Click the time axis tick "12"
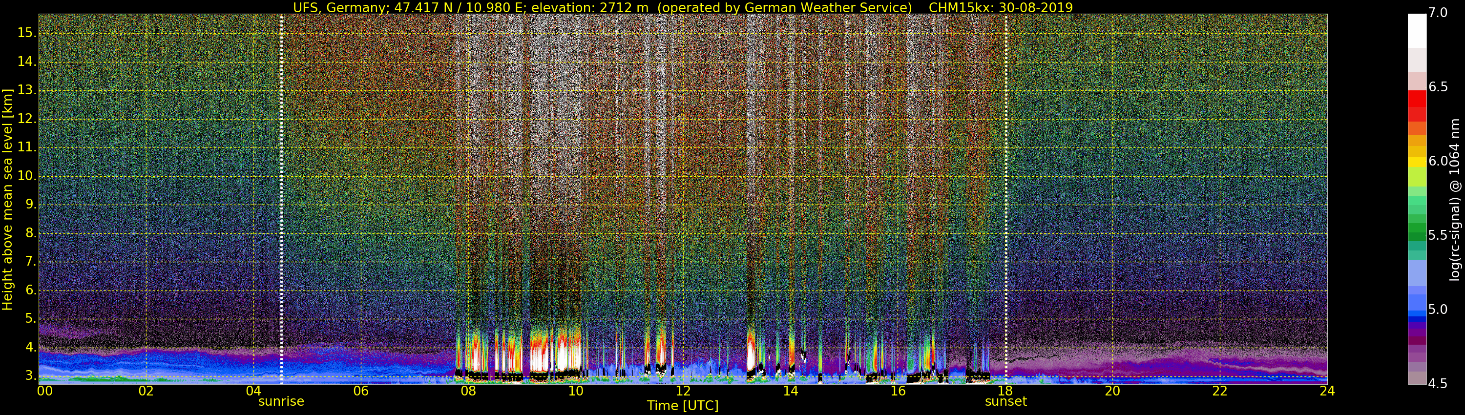 (683, 391)
